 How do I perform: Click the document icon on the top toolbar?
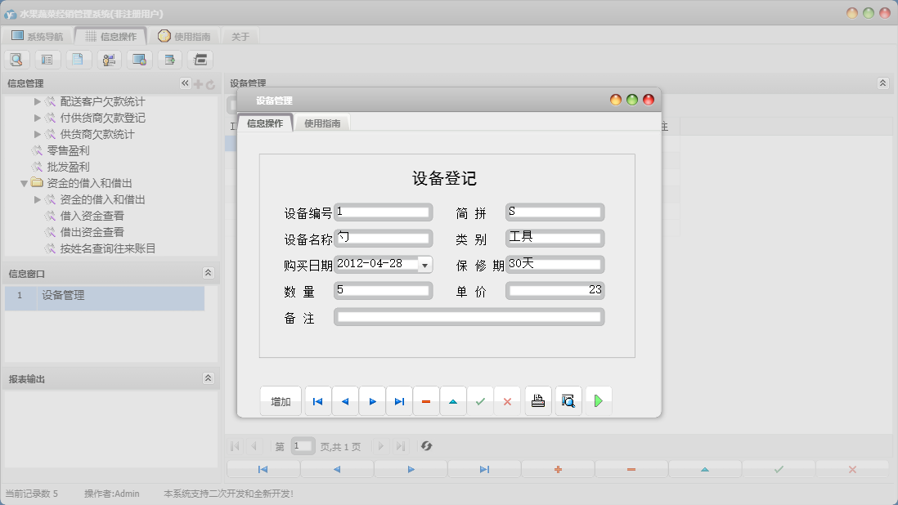79,59
